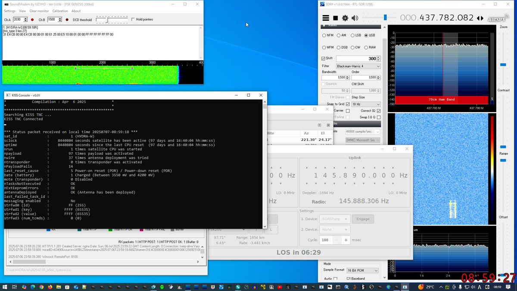Click 70cm Ham Band red band label
517x291 pixels.
442,100
